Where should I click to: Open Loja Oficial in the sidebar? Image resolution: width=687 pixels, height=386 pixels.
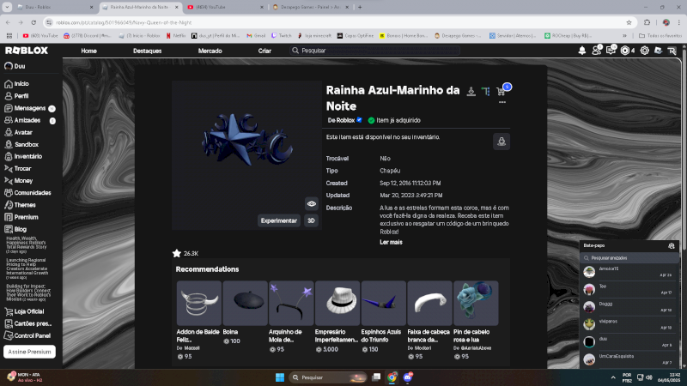coord(24,311)
